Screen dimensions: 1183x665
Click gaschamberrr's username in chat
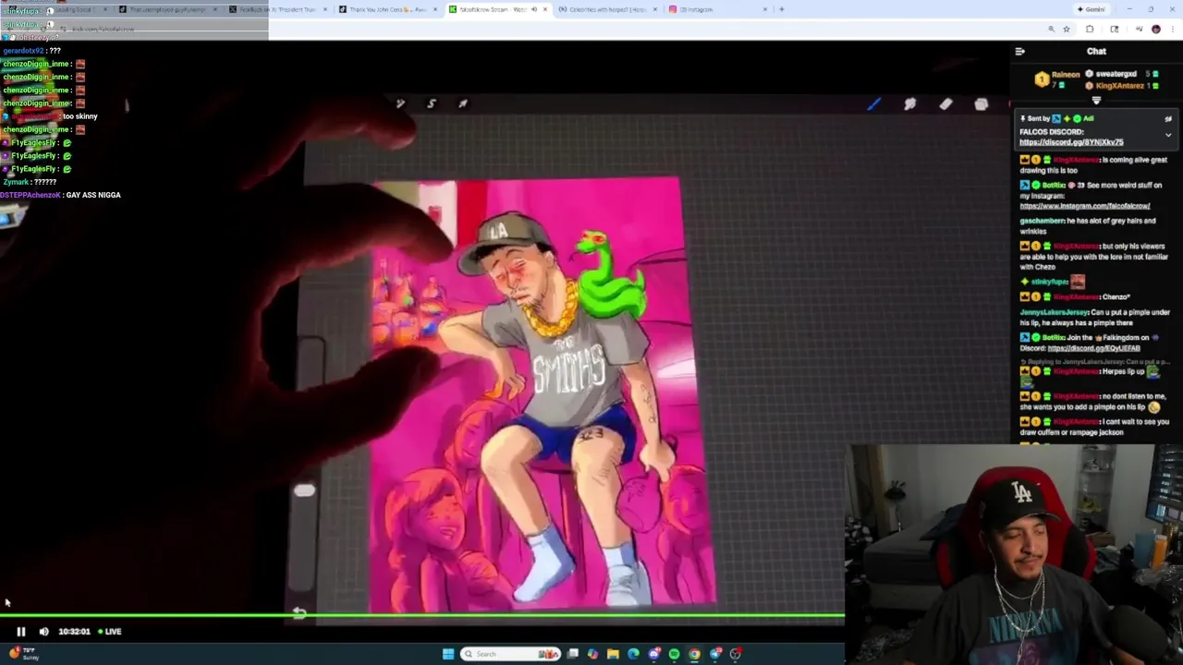[x=1042, y=221]
